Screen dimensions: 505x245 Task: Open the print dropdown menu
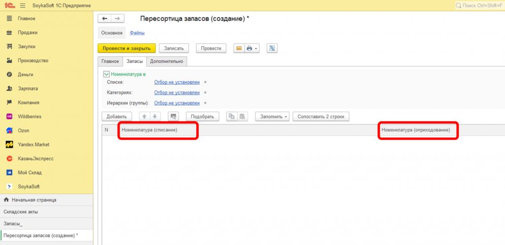pos(253,48)
